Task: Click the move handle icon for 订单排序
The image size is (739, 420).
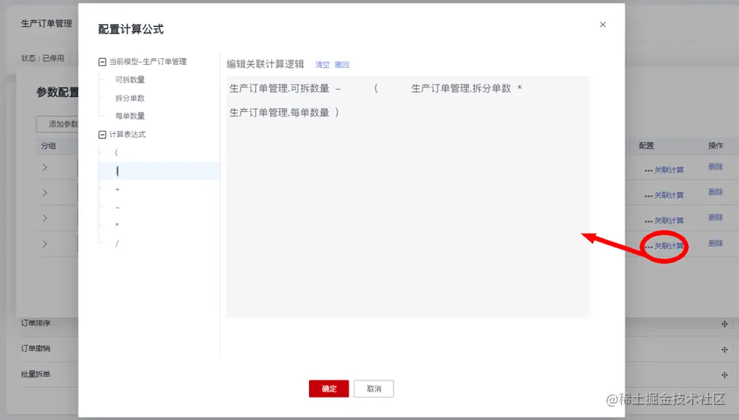Action: [724, 324]
